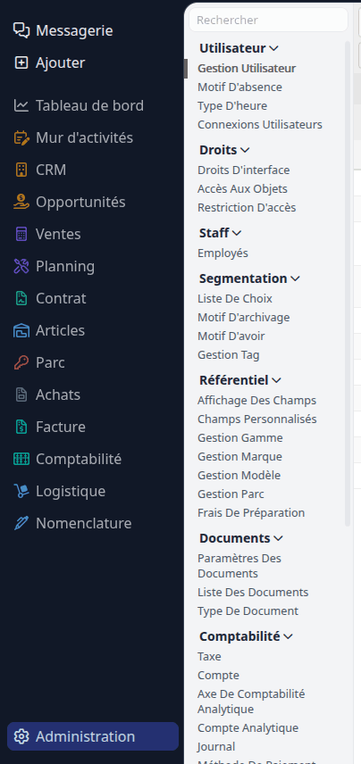Viewport: 361px width, 764px height.
Task: Open the CRM building icon
Action: [21, 170]
